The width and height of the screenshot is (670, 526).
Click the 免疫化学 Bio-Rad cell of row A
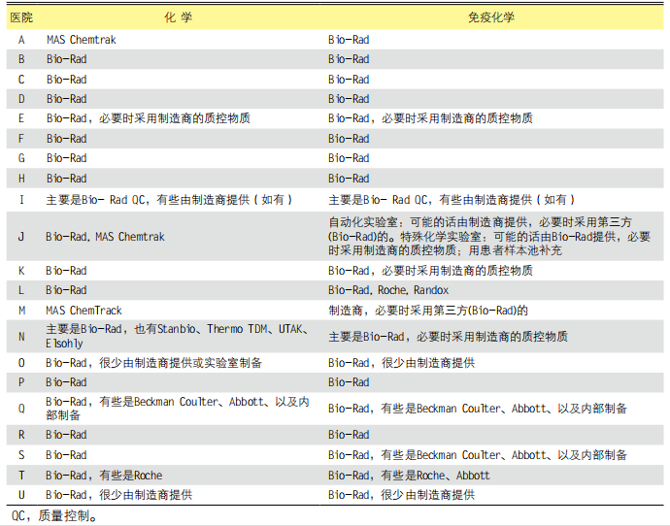[349, 40]
